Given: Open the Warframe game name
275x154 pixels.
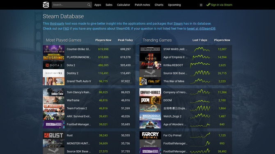Looking at the screenshot, I should click(x=73, y=100).
